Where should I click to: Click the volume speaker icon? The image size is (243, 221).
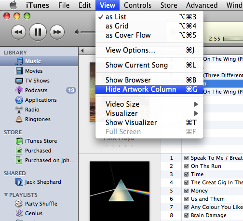tap(77, 32)
